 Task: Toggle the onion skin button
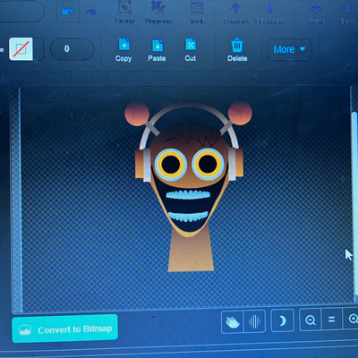click(x=233, y=321)
